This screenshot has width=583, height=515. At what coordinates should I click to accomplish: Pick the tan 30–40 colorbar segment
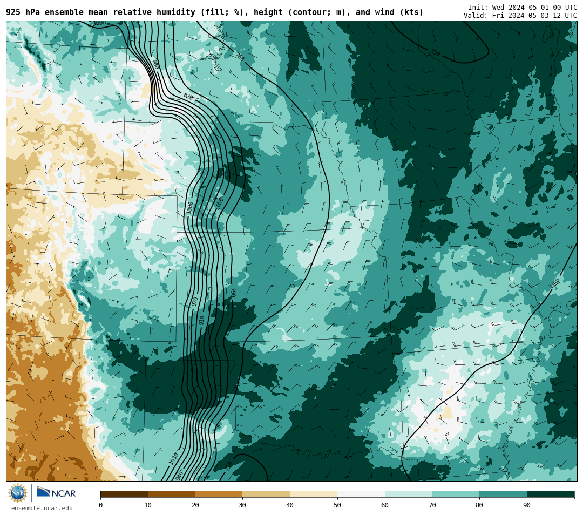tap(266, 494)
